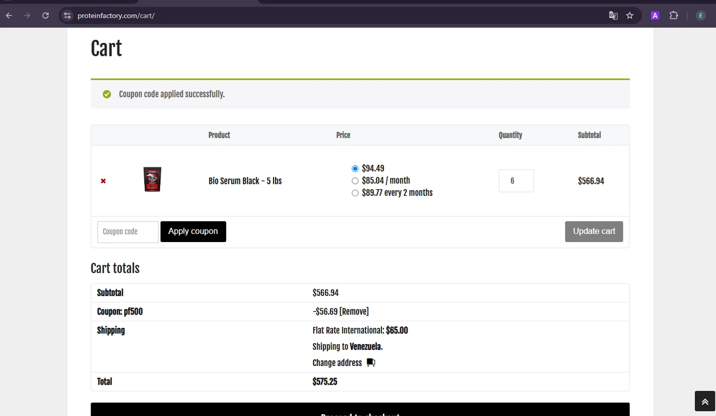This screenshot has height=416, width=716.
Task: Select the $94.49 one-time price option
Action: 355,169
